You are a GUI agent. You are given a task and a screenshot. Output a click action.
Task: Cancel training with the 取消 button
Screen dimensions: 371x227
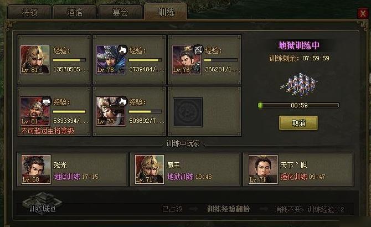tap(298, 123)
